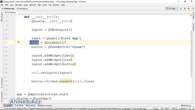
Task: Open the Python Console tool window
Action: point(45,105)
